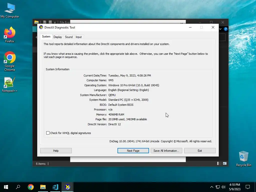This screenshot has width=256, height=192.
Task: Click Save All Information button
Action: [166, 151]
